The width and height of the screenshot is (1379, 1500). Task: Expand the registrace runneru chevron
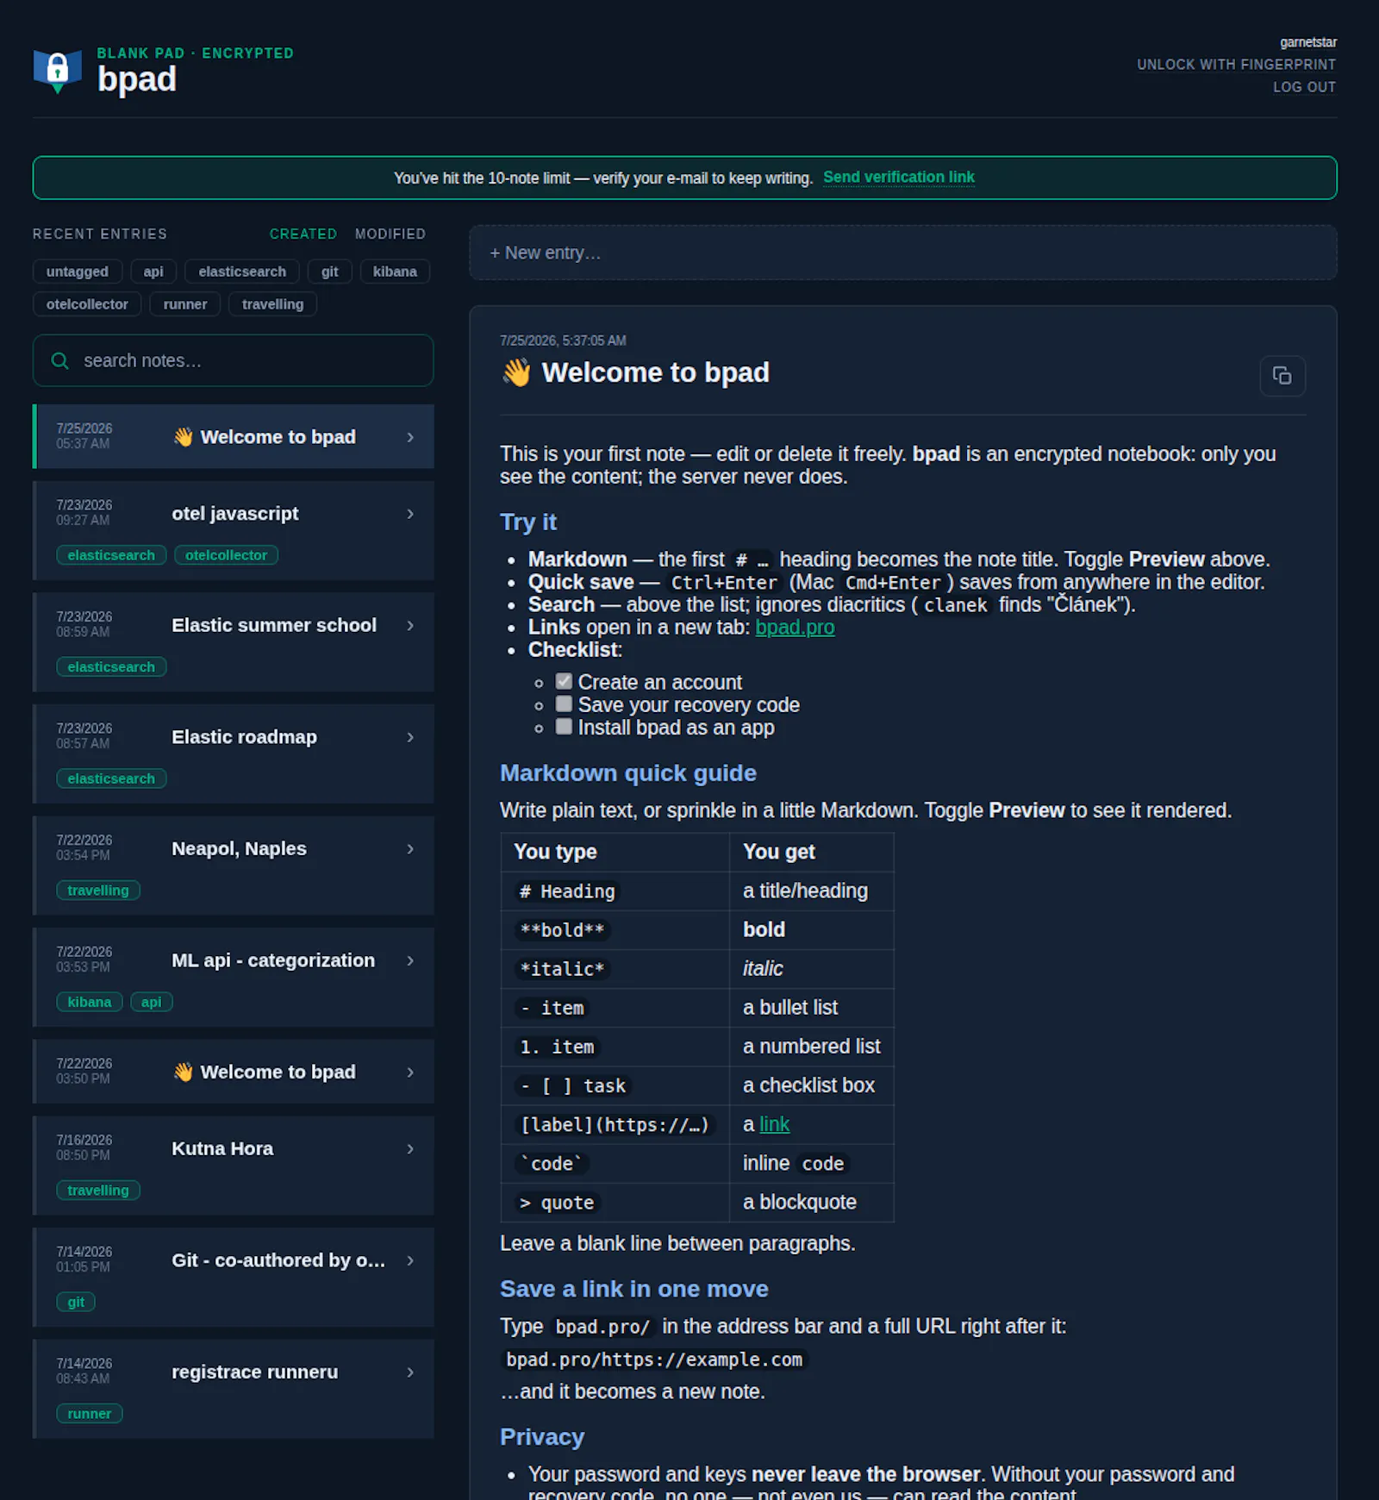pos(410,1372)
